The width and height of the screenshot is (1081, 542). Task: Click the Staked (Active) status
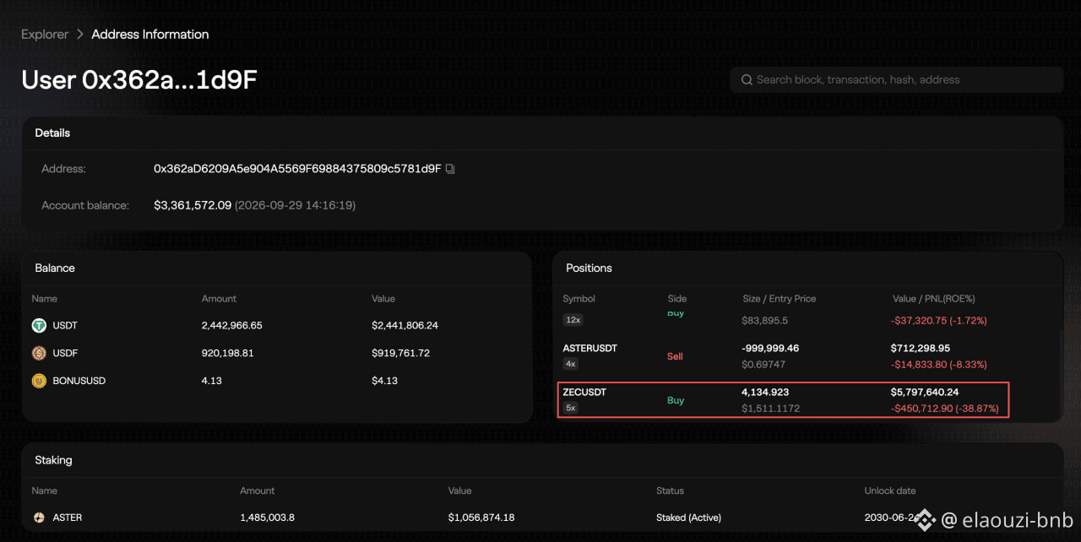pyautogui.click(x=688, y=518)
